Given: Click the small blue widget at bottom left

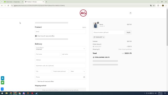Looking at the screenshot, I should click(2, 89).
